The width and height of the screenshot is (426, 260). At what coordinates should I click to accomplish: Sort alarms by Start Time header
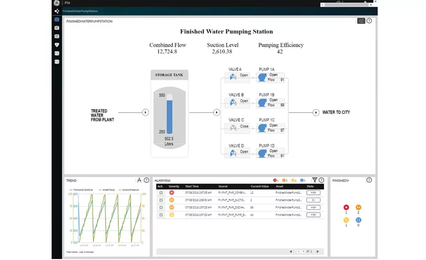[192, 186]
